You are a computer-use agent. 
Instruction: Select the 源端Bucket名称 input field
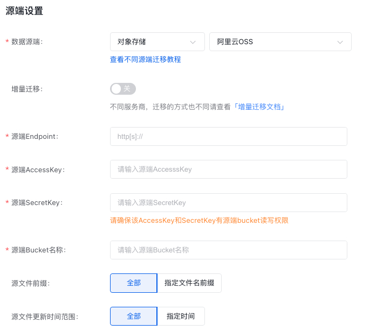pyautogui.click(x=228, y=250)
